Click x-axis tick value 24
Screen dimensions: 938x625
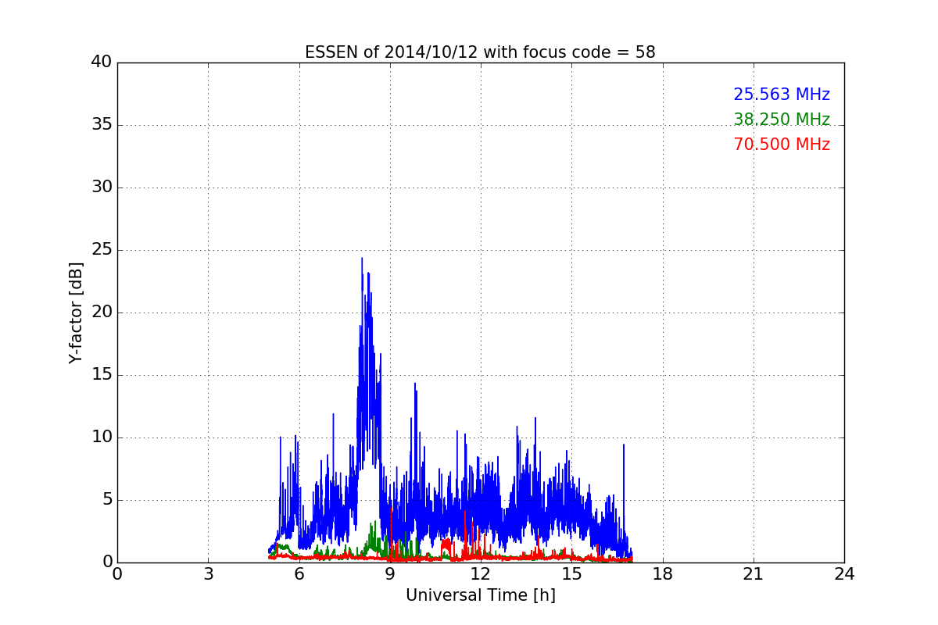pos(844,574)
